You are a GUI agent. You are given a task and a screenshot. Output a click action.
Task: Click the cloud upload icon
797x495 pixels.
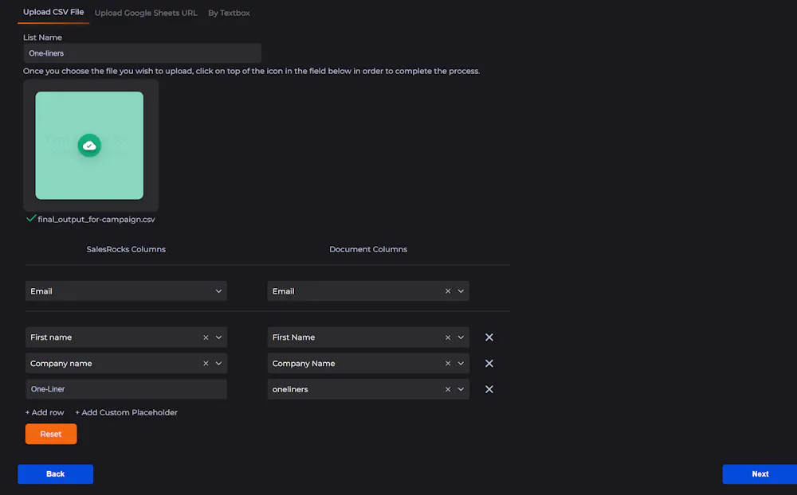pyautogui.click(x=89, y=145)
